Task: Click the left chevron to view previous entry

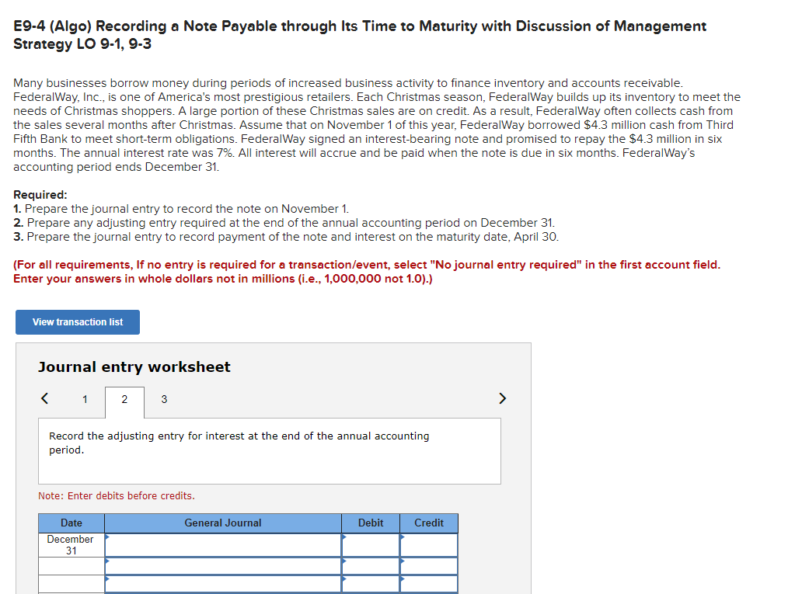Action: [x=44, y=398]
